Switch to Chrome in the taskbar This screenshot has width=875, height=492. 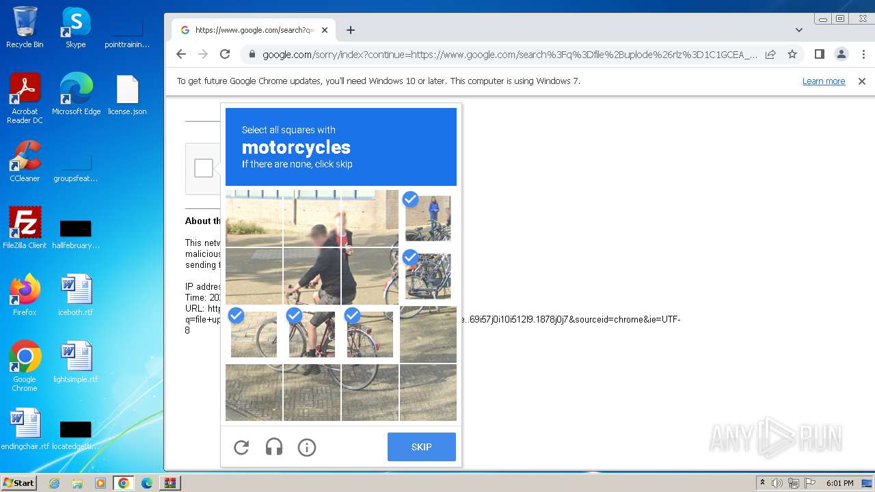tap(124, 483)
